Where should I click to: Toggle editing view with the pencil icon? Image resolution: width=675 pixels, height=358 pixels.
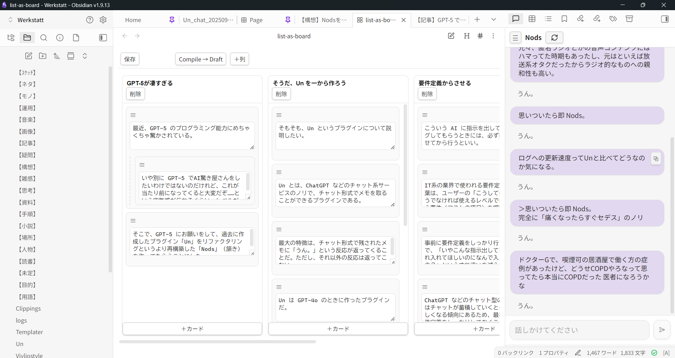point(451,36)
